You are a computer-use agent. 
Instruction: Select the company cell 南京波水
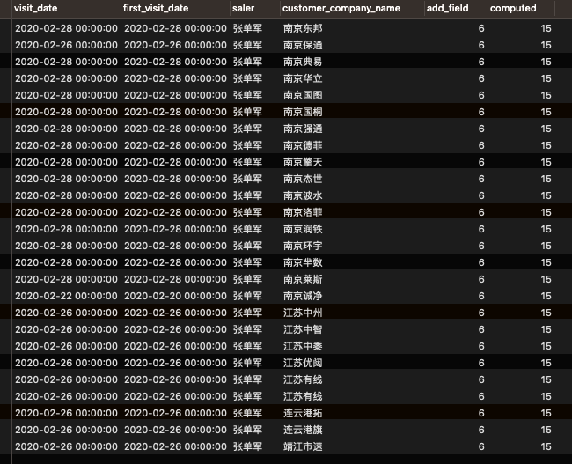pos(303,195)
